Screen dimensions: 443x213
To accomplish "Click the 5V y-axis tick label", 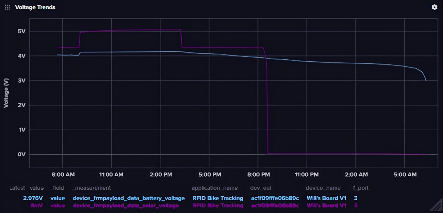I will [x=22, y=31].
